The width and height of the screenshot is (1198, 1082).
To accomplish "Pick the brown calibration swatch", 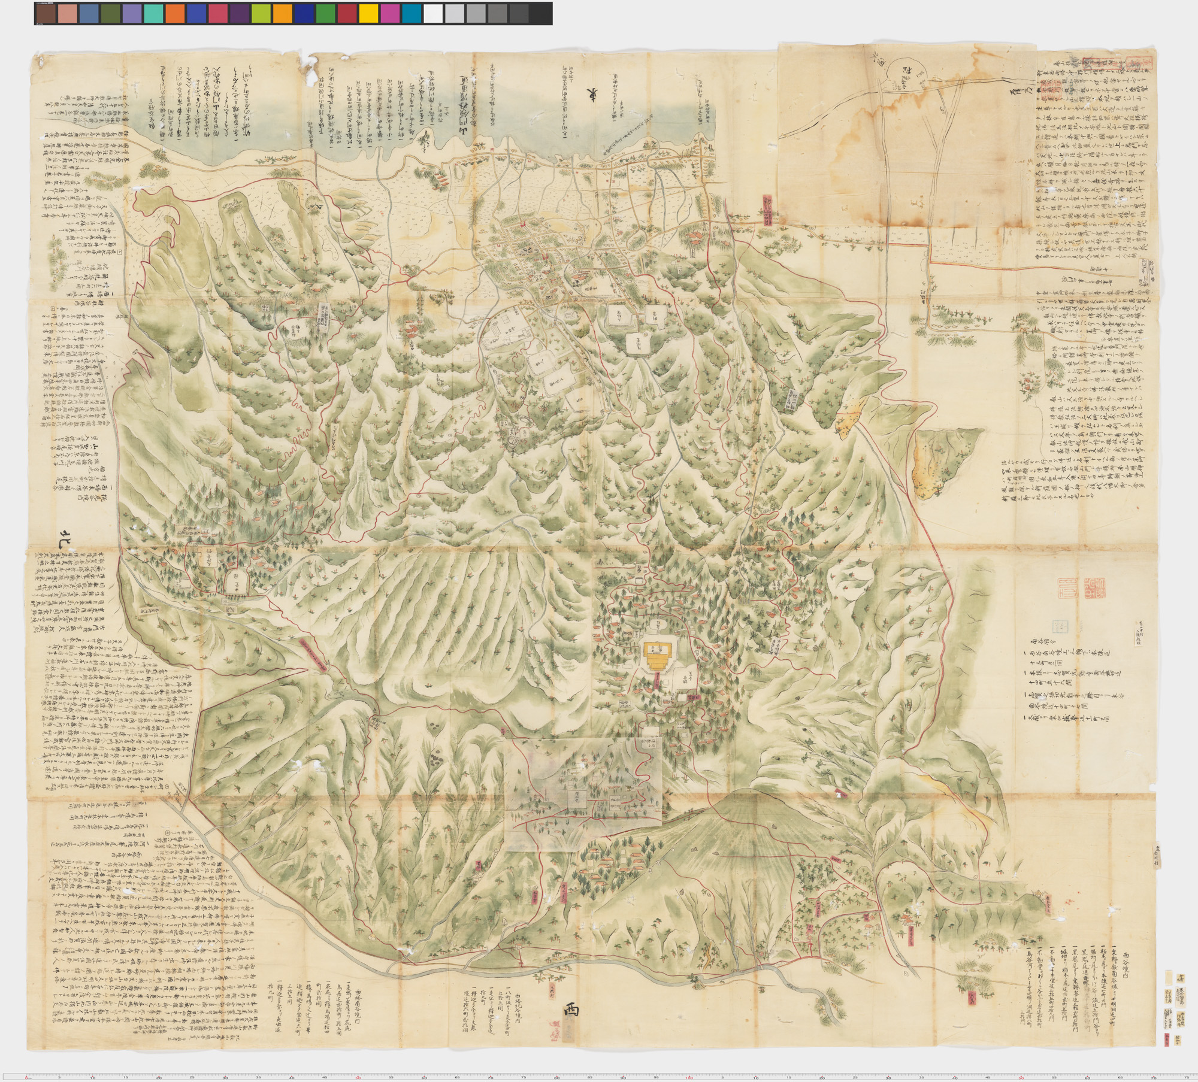I will tap(45, 13).
